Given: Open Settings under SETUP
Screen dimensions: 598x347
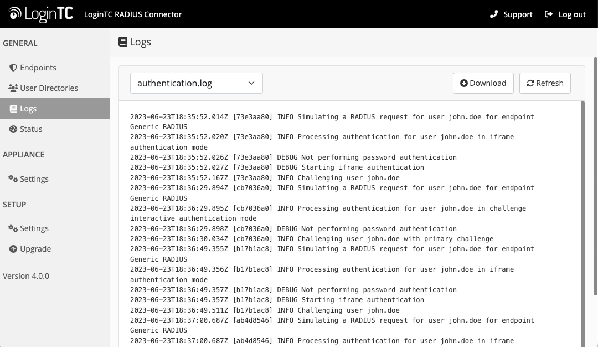Looking at the screenshot, I should [x=55, y=228].
